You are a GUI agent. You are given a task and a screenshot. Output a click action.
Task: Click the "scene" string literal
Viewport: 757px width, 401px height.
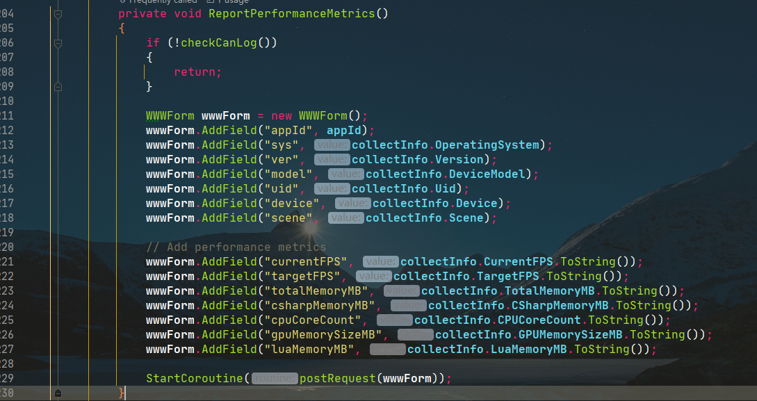288,218
